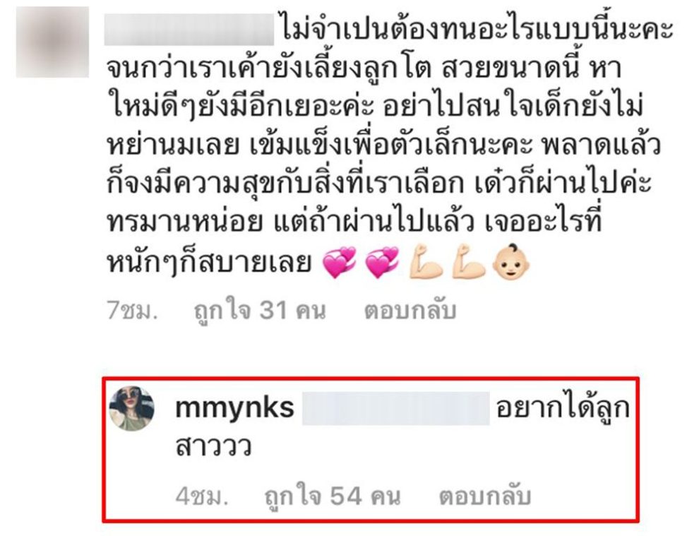Viewport: 699px width, 536px height.
Task: Click the baby face emoji
Action: [x=511, y=262]
